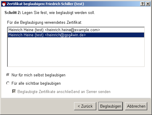The height and width of the screenshot is (115, 152).
Task: Click the 'Schritt 2' heading text
Action: pyautogui.click(x=13, y=12)
